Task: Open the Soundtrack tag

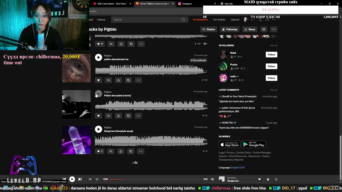Action: (199, 60)
